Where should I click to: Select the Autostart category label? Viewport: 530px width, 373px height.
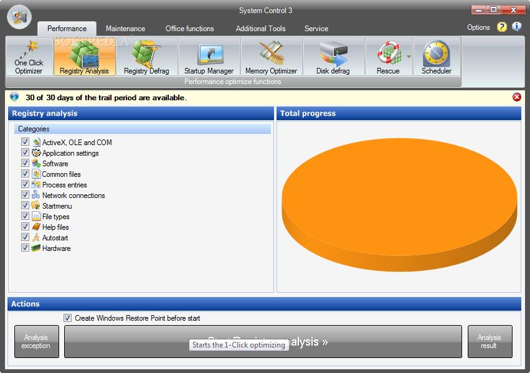[55, 238]
